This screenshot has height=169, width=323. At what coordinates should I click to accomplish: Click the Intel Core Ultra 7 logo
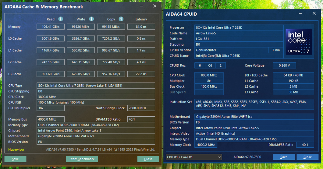coord(298,41)
